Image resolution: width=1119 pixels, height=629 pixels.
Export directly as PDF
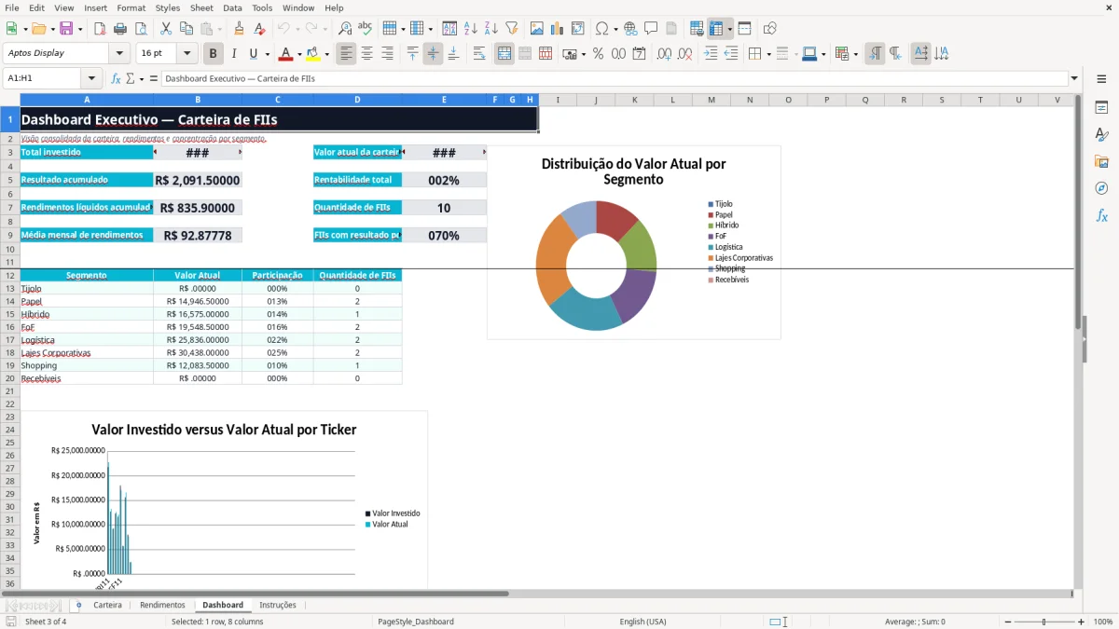tap(100, 29)
